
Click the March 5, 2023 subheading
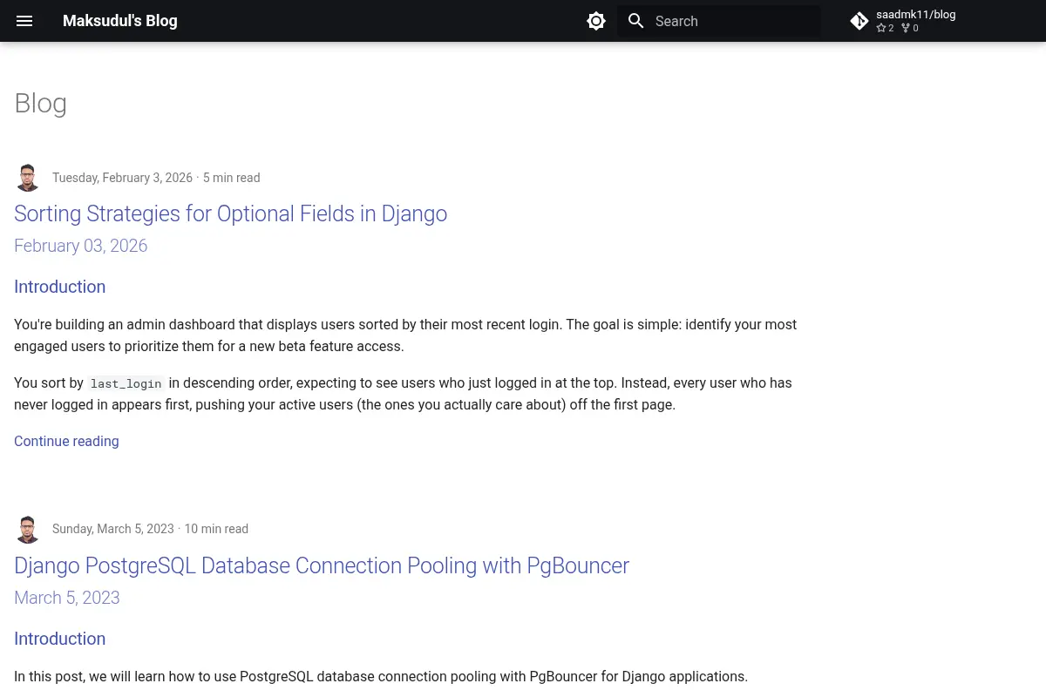pyautogui.click(x=66, y=598)
